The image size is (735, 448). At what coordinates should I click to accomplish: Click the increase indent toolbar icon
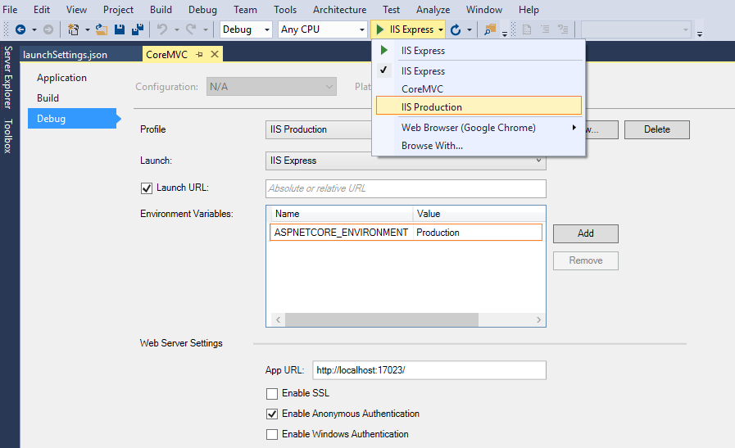pyautogui.click(x=563, y=29)
